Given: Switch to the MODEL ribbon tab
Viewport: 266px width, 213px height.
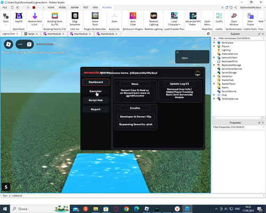Looking at the screenshot, I should point(62,7).
